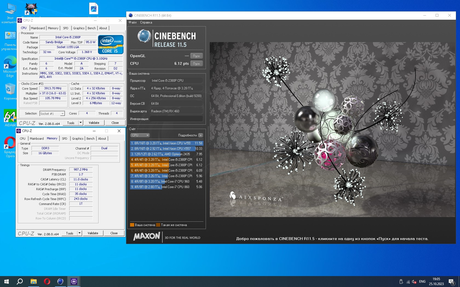Screen dimensions: 460x287
Task: Run the CPU test with Пуск
Action: point(197,64)
